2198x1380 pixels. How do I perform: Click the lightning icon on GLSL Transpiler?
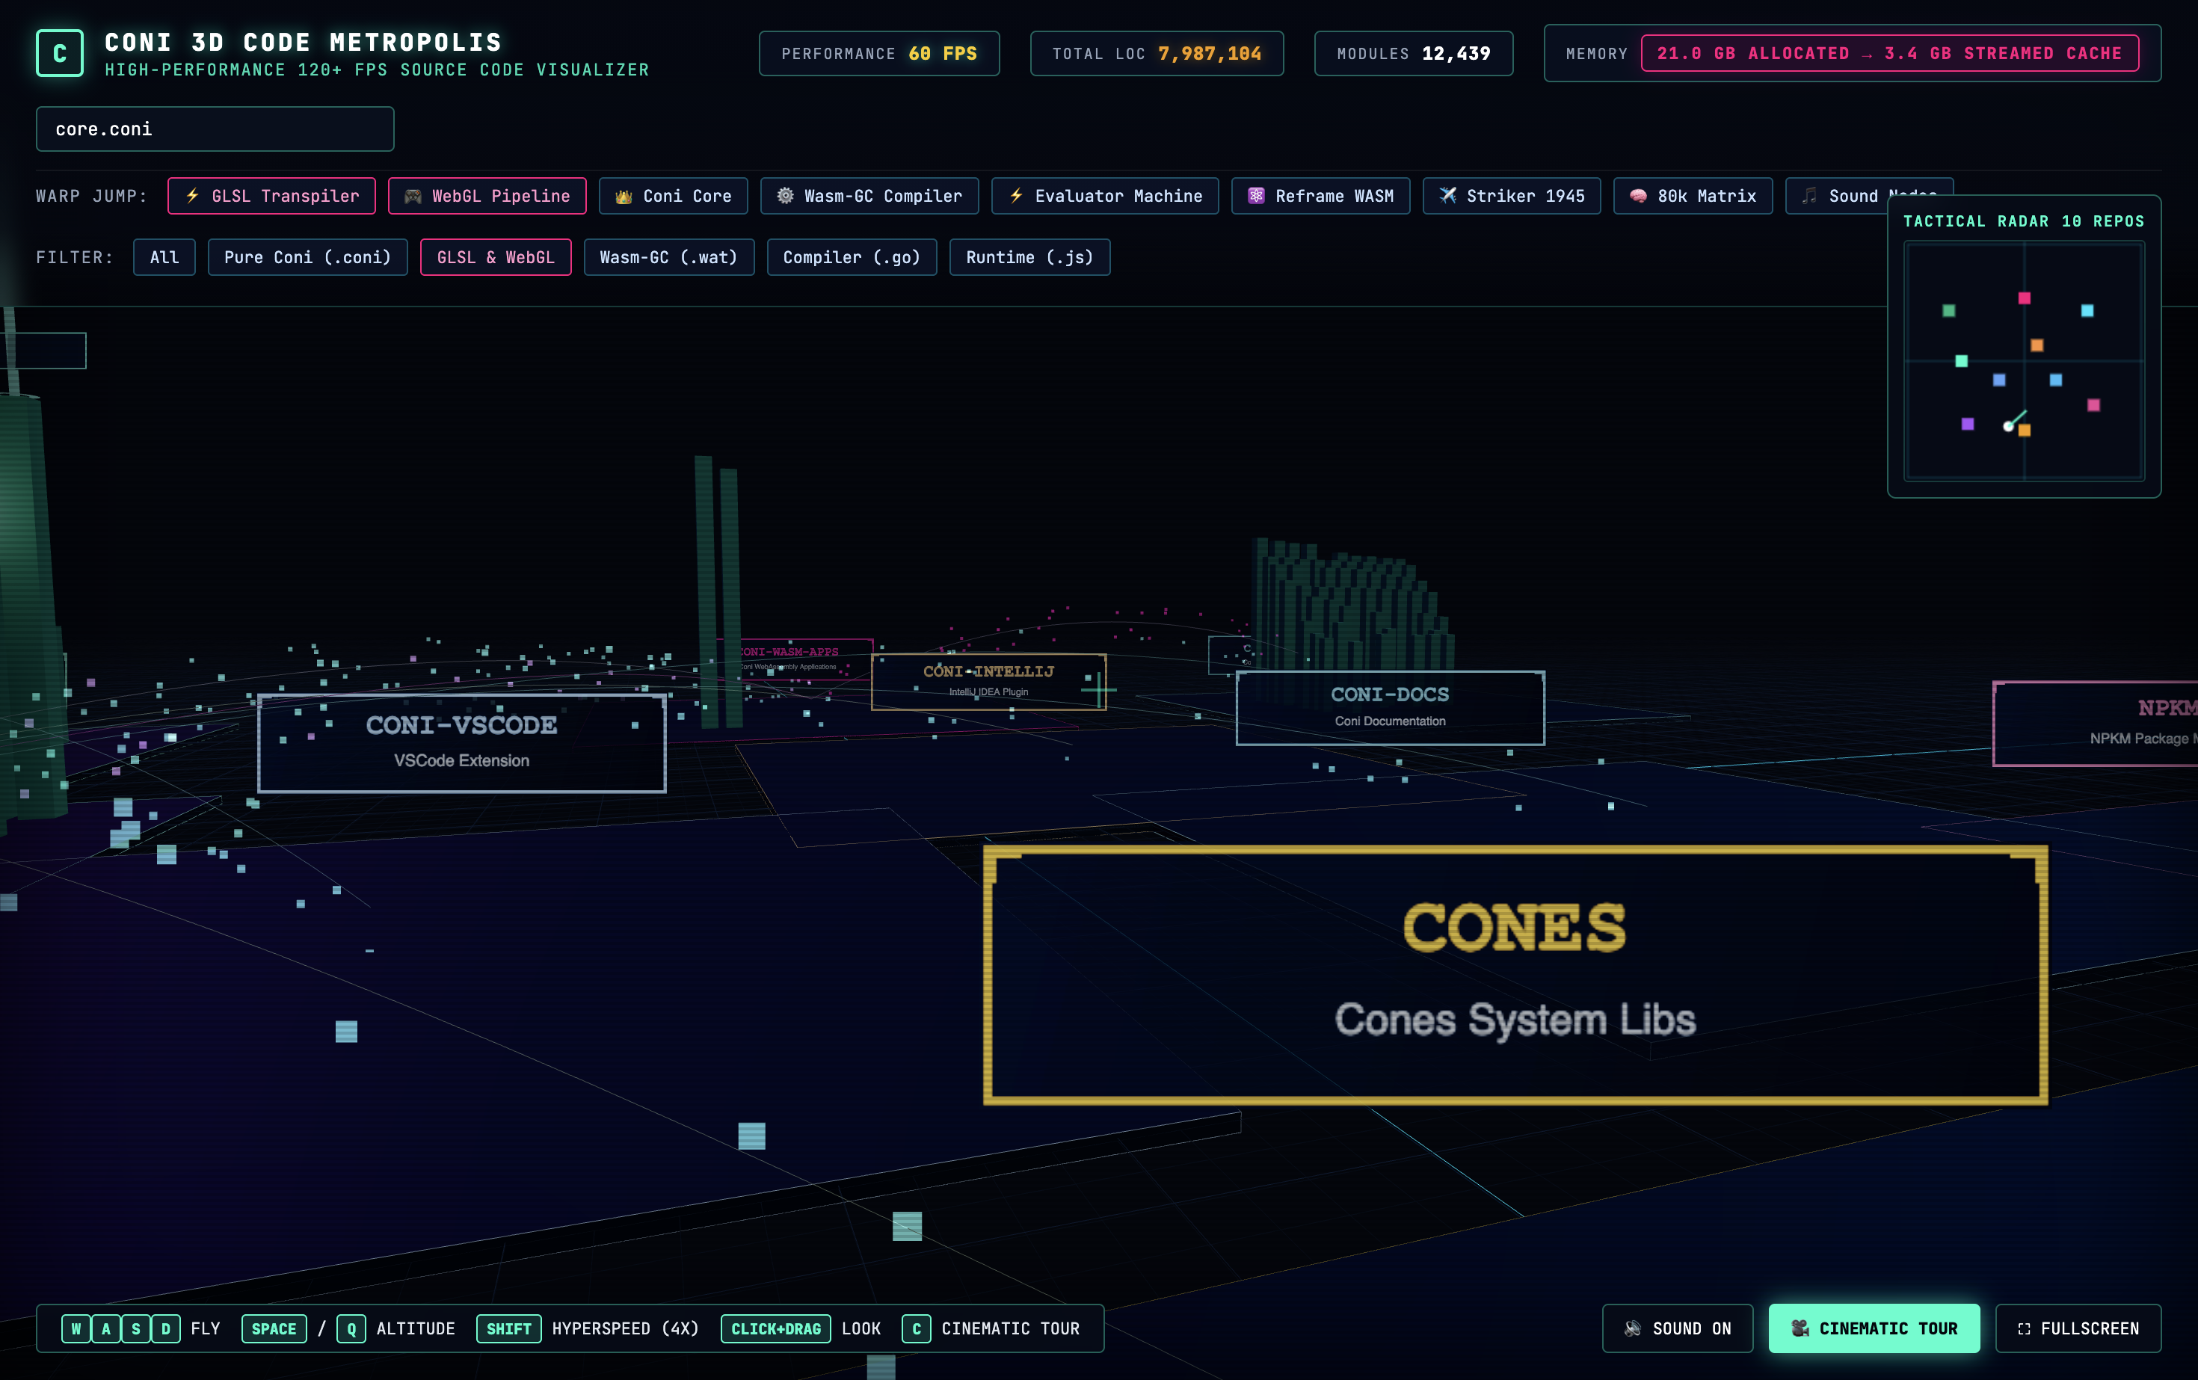point(191,196)
